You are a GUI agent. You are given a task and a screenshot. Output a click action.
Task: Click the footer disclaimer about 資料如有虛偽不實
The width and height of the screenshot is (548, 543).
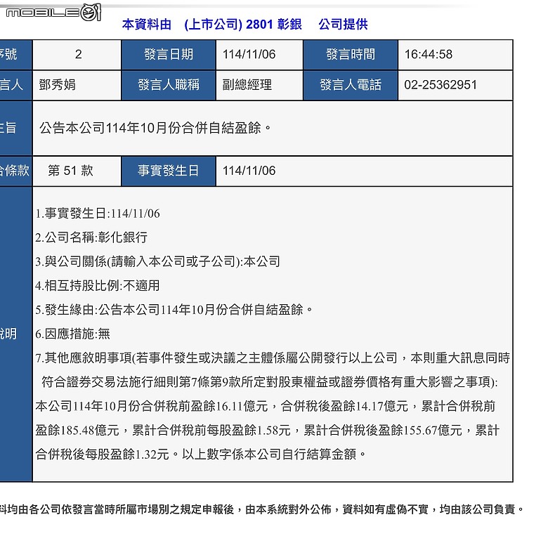262,509
